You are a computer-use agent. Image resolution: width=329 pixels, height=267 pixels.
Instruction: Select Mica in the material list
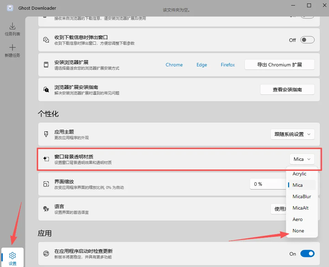coord(302,185)
